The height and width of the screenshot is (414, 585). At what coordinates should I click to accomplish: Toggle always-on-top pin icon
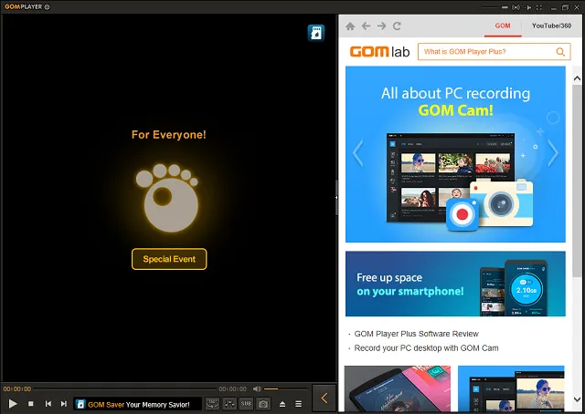(528, 7)
